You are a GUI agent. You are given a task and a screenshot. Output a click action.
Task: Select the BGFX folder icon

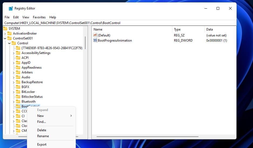(x=18, y=87)
